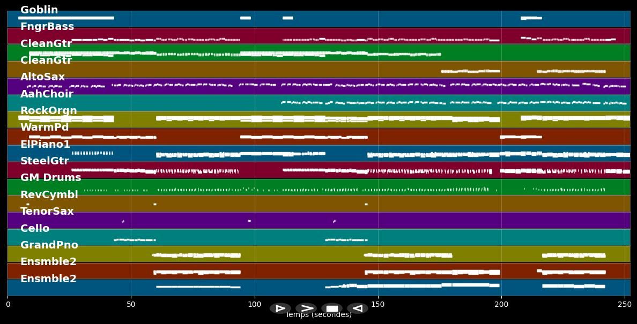
Task: Click the AltoSax track label
Action: pyautogui.click(x=42, y=77)
